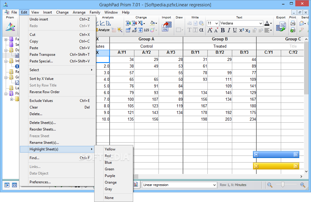Click the vertical scrollbar down arrow
311x202 pixels.
point(306,172)
